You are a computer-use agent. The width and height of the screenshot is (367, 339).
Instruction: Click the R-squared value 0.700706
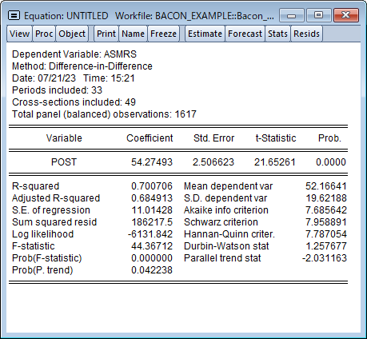click(x=152, y=186)
